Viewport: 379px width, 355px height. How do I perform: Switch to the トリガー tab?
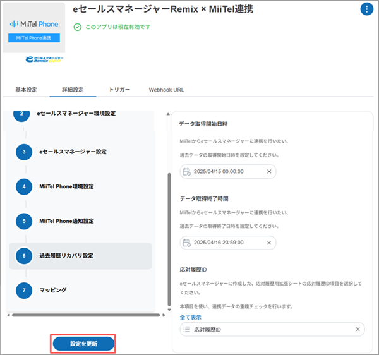[x=119, y=90]
